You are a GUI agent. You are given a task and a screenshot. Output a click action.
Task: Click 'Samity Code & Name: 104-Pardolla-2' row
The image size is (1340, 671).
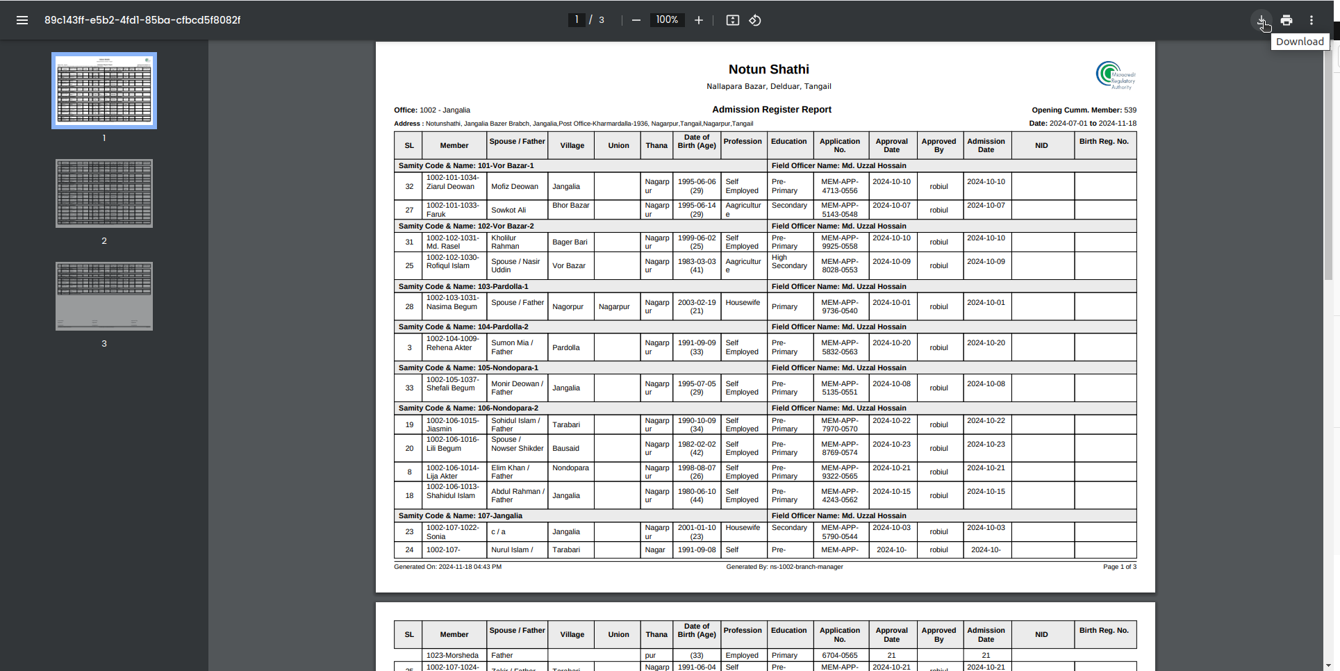(580, 326)
